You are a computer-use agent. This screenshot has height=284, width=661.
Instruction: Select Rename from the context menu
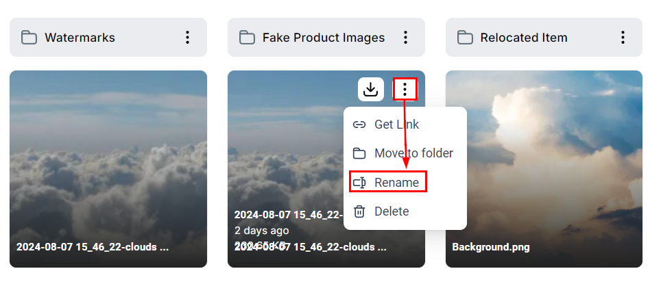[388, 182]
